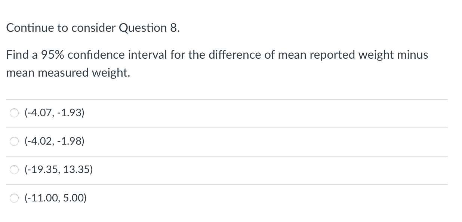Click the answer text (-11.00, 5.00)

point(56,198)
